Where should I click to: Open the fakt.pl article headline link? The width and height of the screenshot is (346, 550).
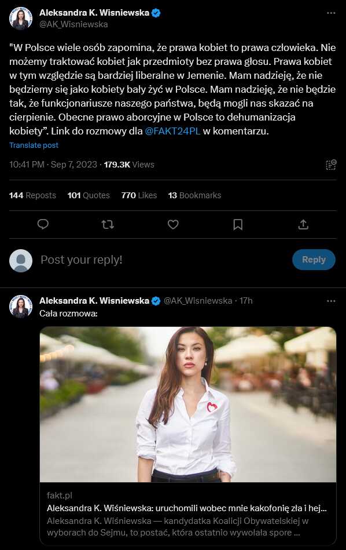coord(187,508)
